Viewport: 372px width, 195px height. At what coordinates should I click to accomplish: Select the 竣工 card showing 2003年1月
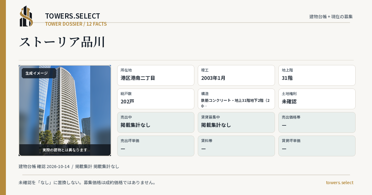(236, 75)
